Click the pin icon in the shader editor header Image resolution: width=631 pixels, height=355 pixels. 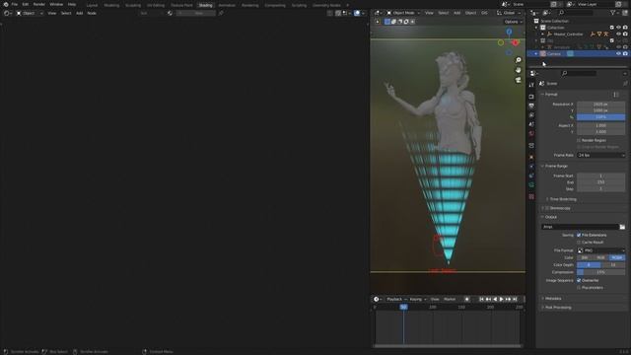click(221, 13)
